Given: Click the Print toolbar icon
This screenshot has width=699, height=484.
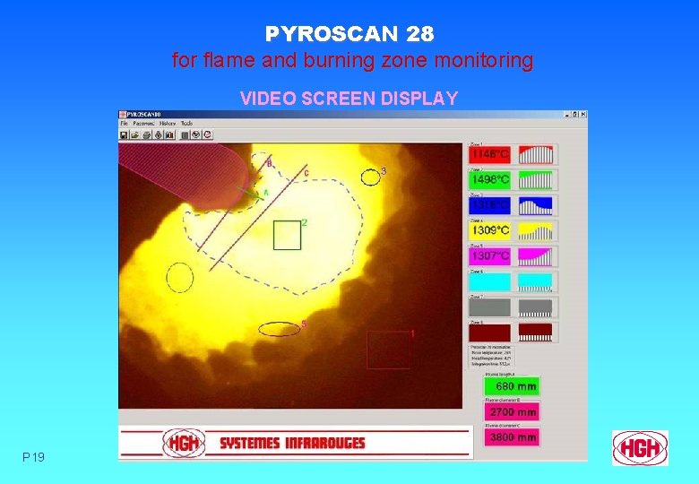Looking at the screenshot, I should tap(147, 134).
